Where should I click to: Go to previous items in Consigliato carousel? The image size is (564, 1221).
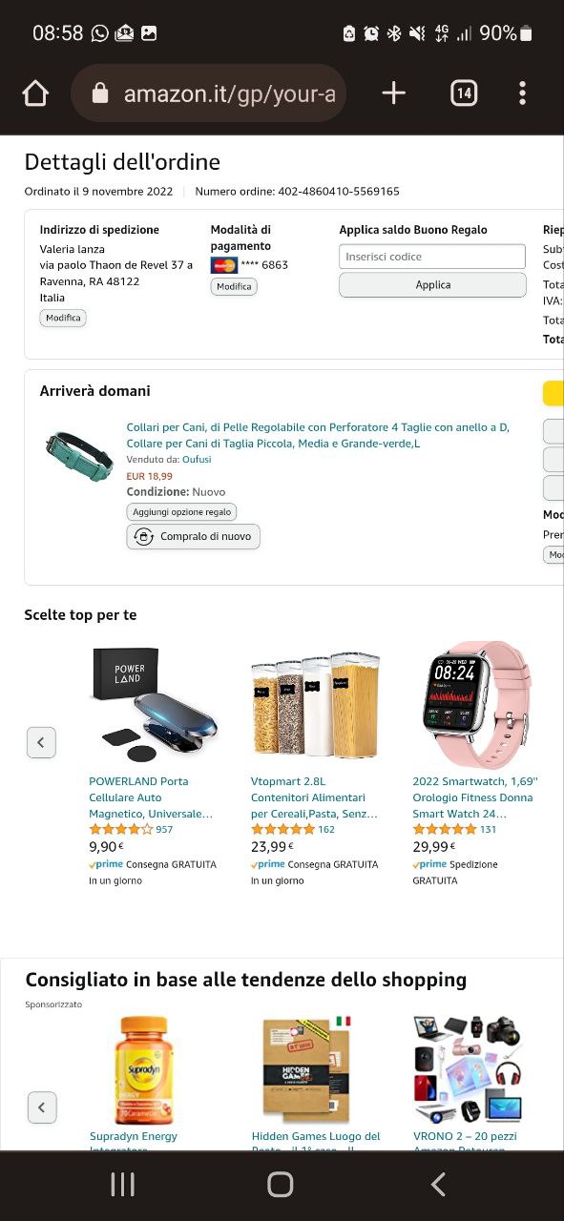41,1107
